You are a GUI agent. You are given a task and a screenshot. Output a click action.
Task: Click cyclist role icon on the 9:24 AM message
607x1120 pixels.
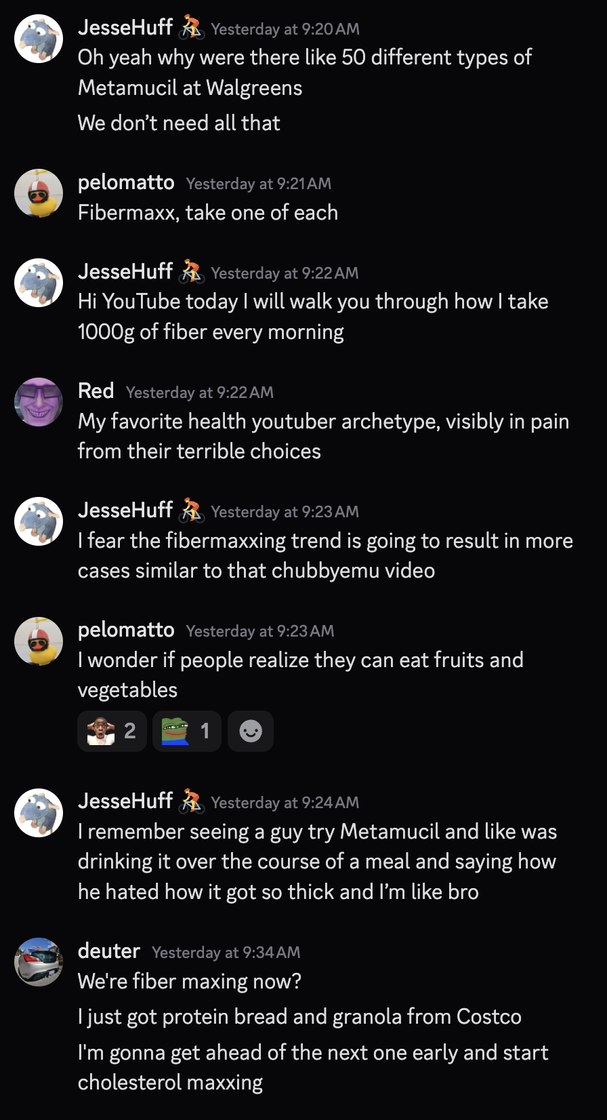pyautogui.click(x=191, y=802)
